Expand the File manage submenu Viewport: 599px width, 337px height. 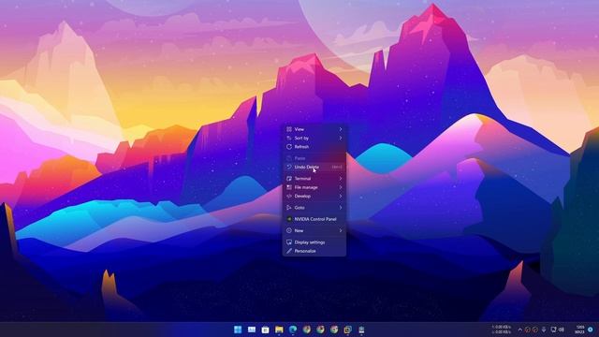point(314,187)
